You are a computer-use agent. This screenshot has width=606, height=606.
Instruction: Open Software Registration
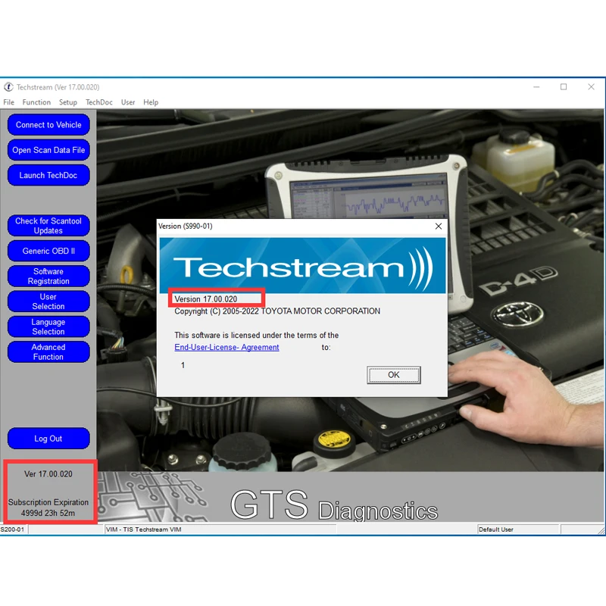tap(48, 276)
